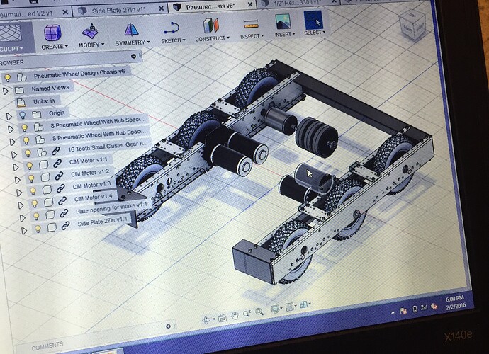Click the Sculpt workspace icon
Screen dimensions: 489x354
pos(11,33)
